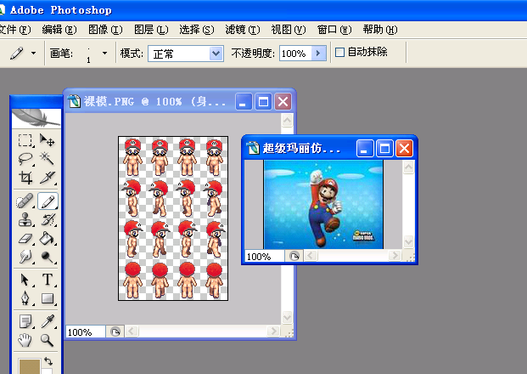Select the Clone Stamp tool
Viewport: 527px width, 374px height.
[x=25, y=220]
